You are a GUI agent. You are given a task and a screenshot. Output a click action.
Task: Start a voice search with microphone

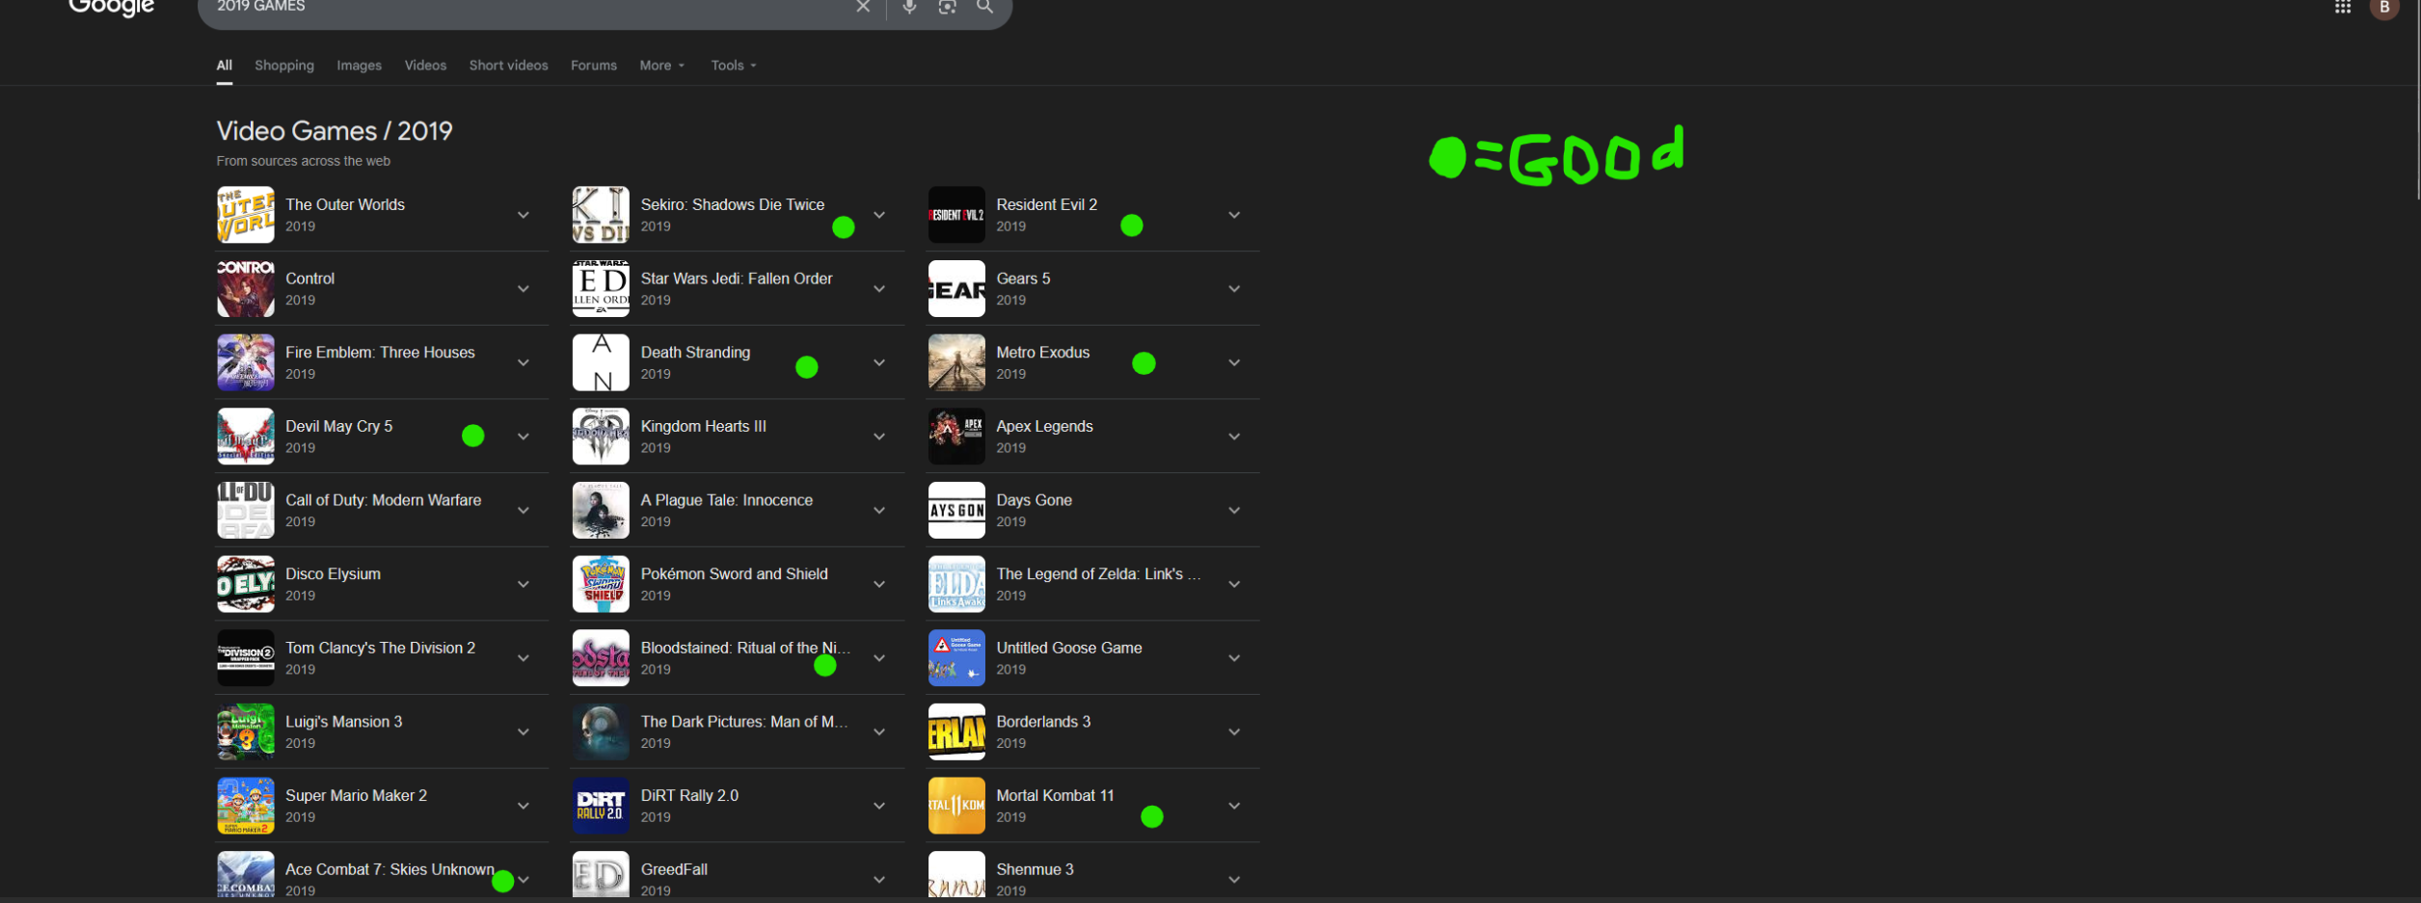[909, 7]
